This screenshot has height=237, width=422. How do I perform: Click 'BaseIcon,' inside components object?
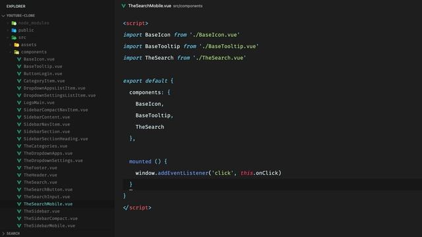(150, 104)
